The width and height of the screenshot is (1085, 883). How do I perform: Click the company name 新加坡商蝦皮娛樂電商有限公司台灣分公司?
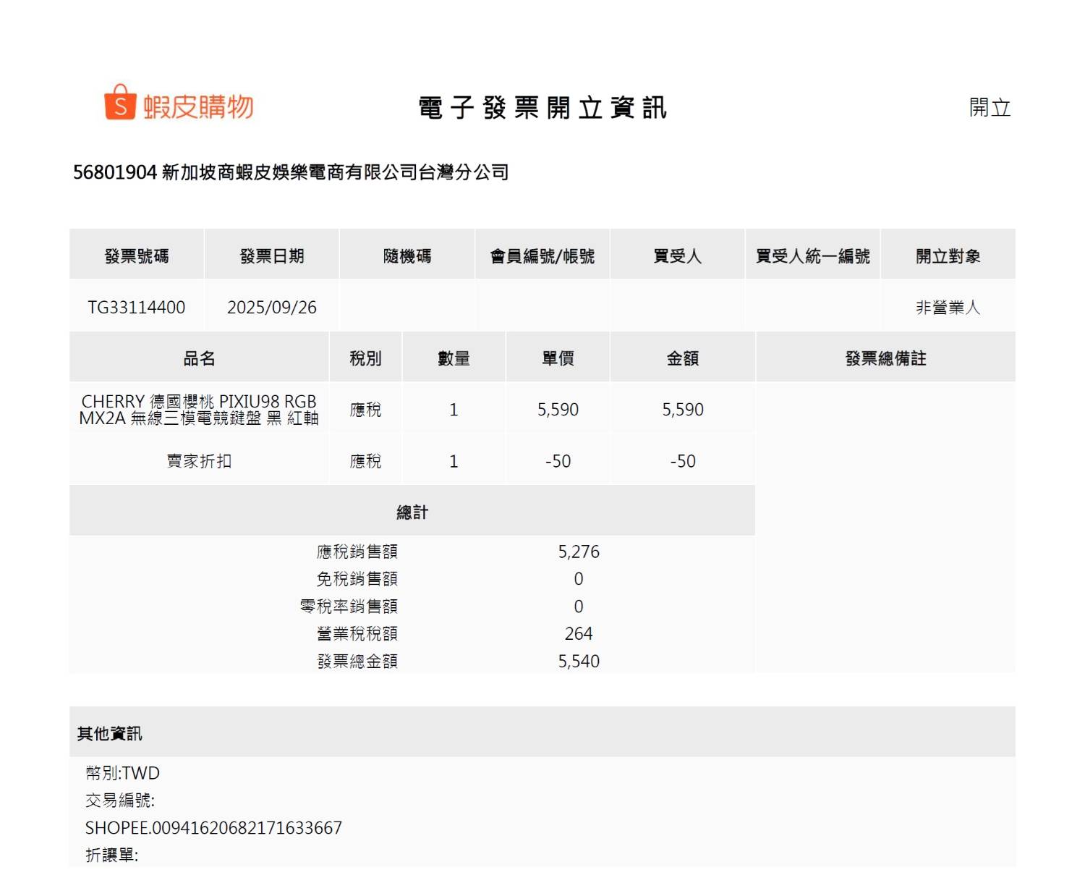(335, 172)
